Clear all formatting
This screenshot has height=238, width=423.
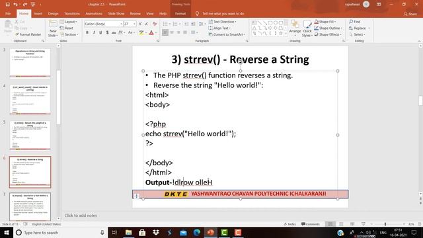click(x=155, y=24)
